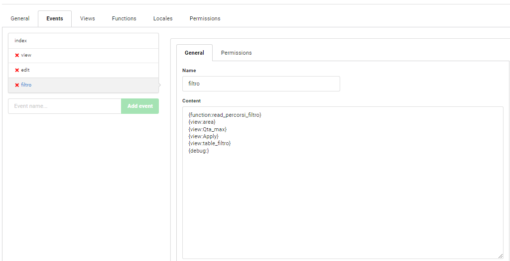Click the red X delete icon beside edit
Image resolution: width=510 pixels, height=261 pixels.
tap(17, 70)
